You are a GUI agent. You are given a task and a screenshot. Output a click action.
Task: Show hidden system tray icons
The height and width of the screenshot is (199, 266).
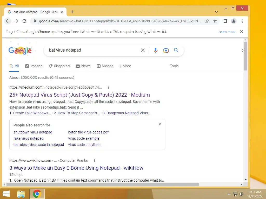[x=229, y=194]
